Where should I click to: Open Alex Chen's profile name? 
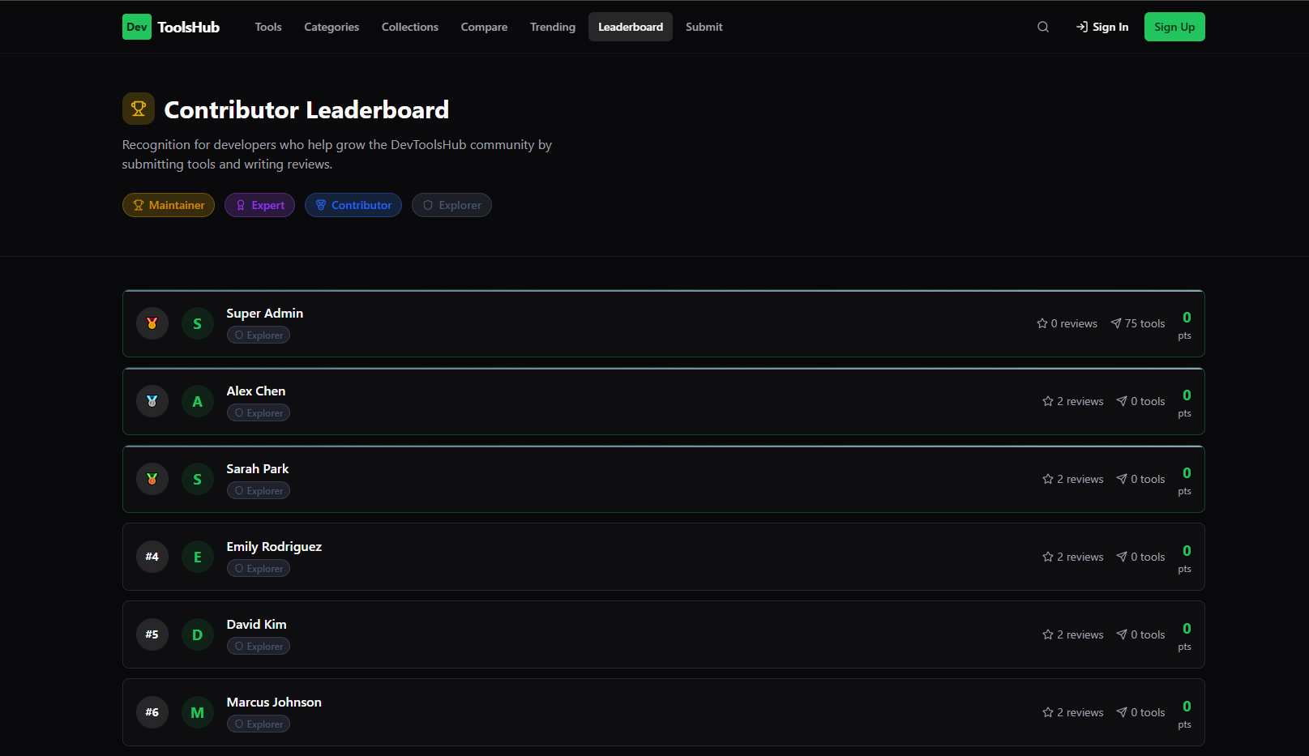[x=256, y=391]
